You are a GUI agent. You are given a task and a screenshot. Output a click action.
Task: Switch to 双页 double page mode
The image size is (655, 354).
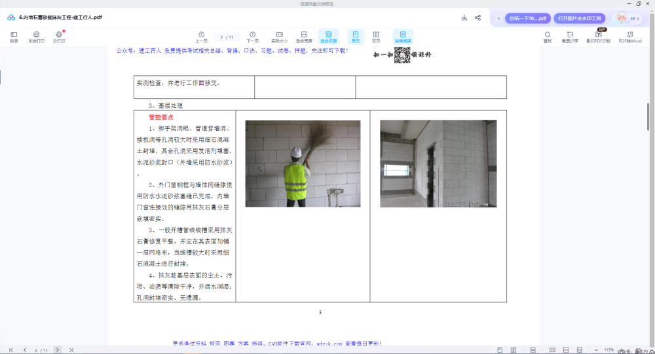(376, 37)
